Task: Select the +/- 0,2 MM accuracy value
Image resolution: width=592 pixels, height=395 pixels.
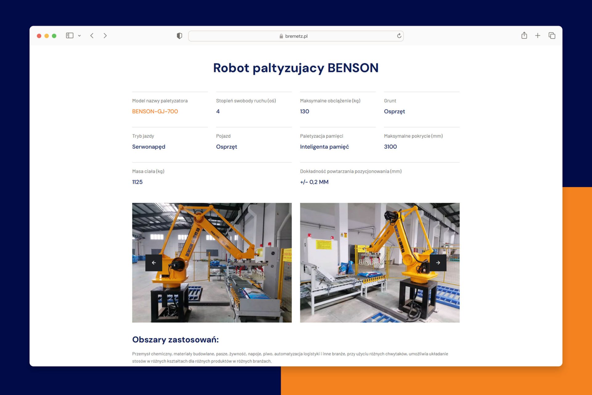Action: tap(314, 182)
